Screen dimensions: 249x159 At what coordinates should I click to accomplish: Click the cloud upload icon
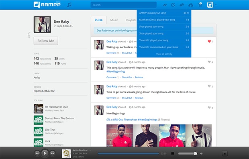[x=190, y=5]
